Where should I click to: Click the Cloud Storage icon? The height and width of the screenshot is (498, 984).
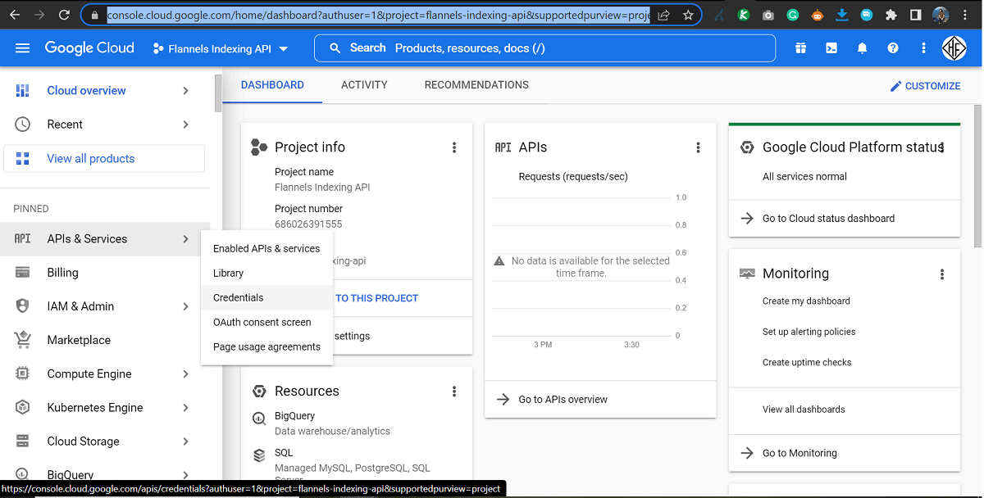(23, 441)
